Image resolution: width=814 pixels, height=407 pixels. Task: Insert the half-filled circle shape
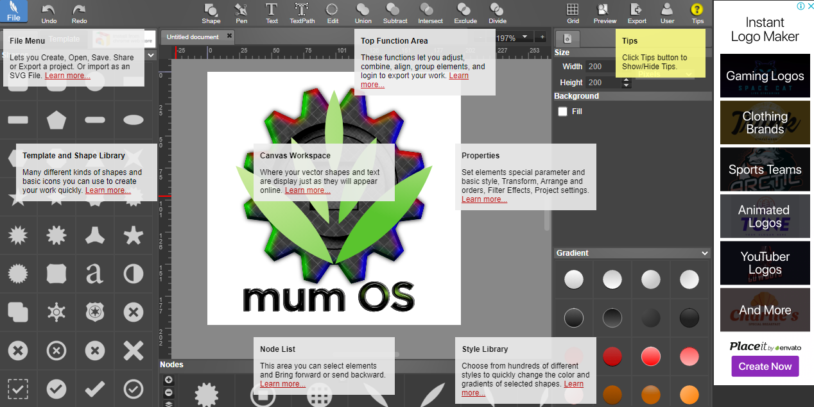pyautogui.click(x=134, y=274)
